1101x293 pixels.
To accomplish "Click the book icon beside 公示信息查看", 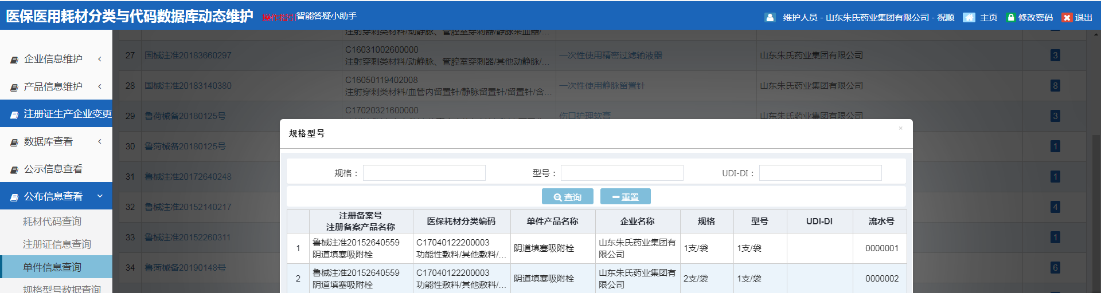I will (14, 169).
